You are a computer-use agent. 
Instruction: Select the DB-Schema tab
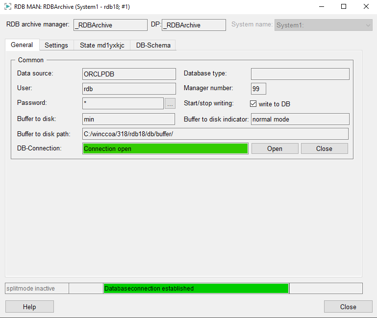[x=153, y=45]
